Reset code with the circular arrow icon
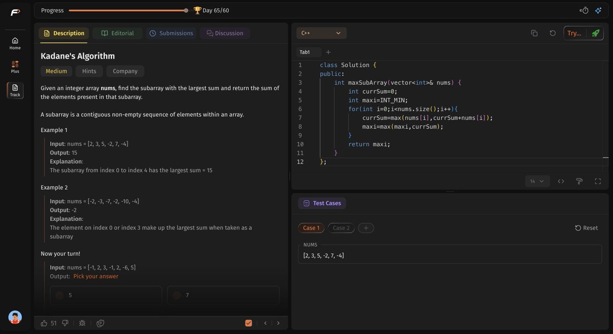This screenshot has width=613, height=334. coord(553,33)
